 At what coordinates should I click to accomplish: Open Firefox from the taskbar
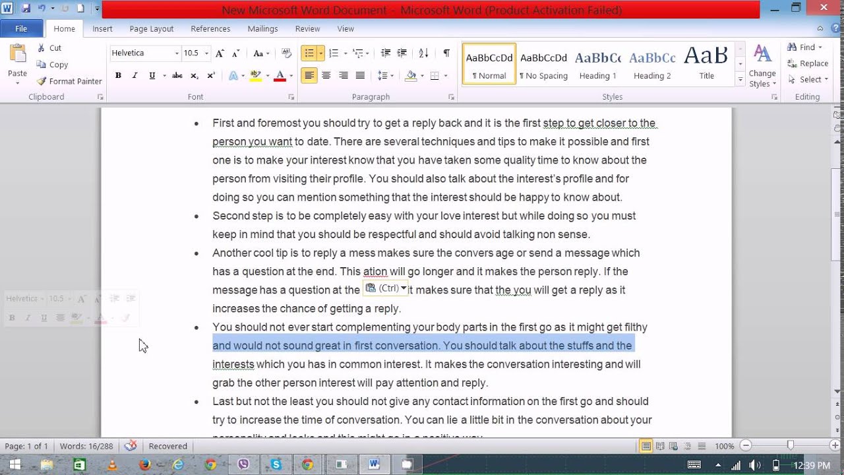pyautogui.click(x=145, y=464)
